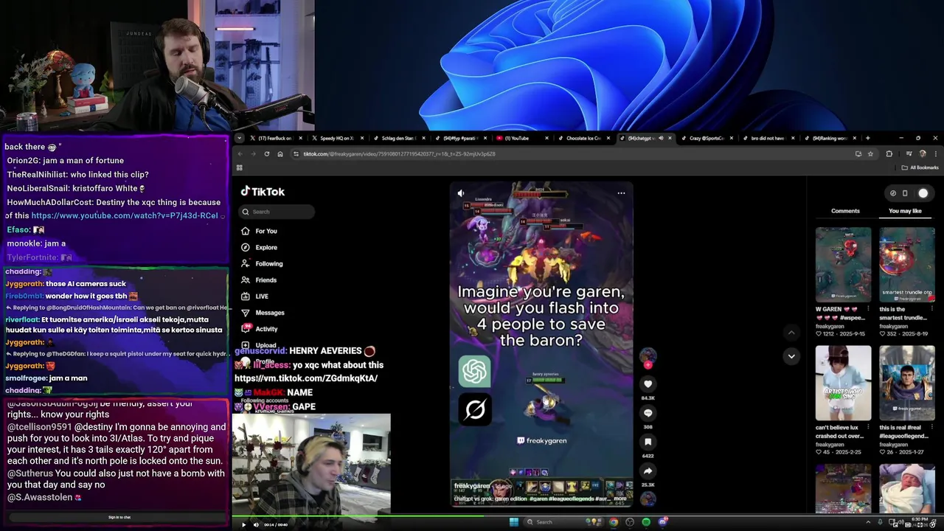Open the video's three-dot options menu
The height and width of the screenshot is (531, 944).
621,193
